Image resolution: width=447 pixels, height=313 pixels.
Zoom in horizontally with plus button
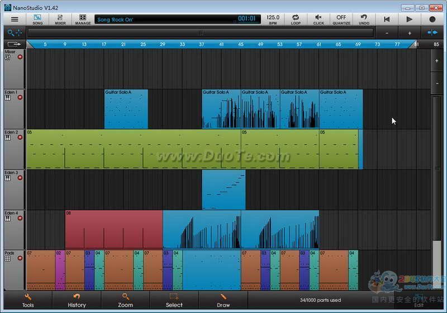(410, 33)
